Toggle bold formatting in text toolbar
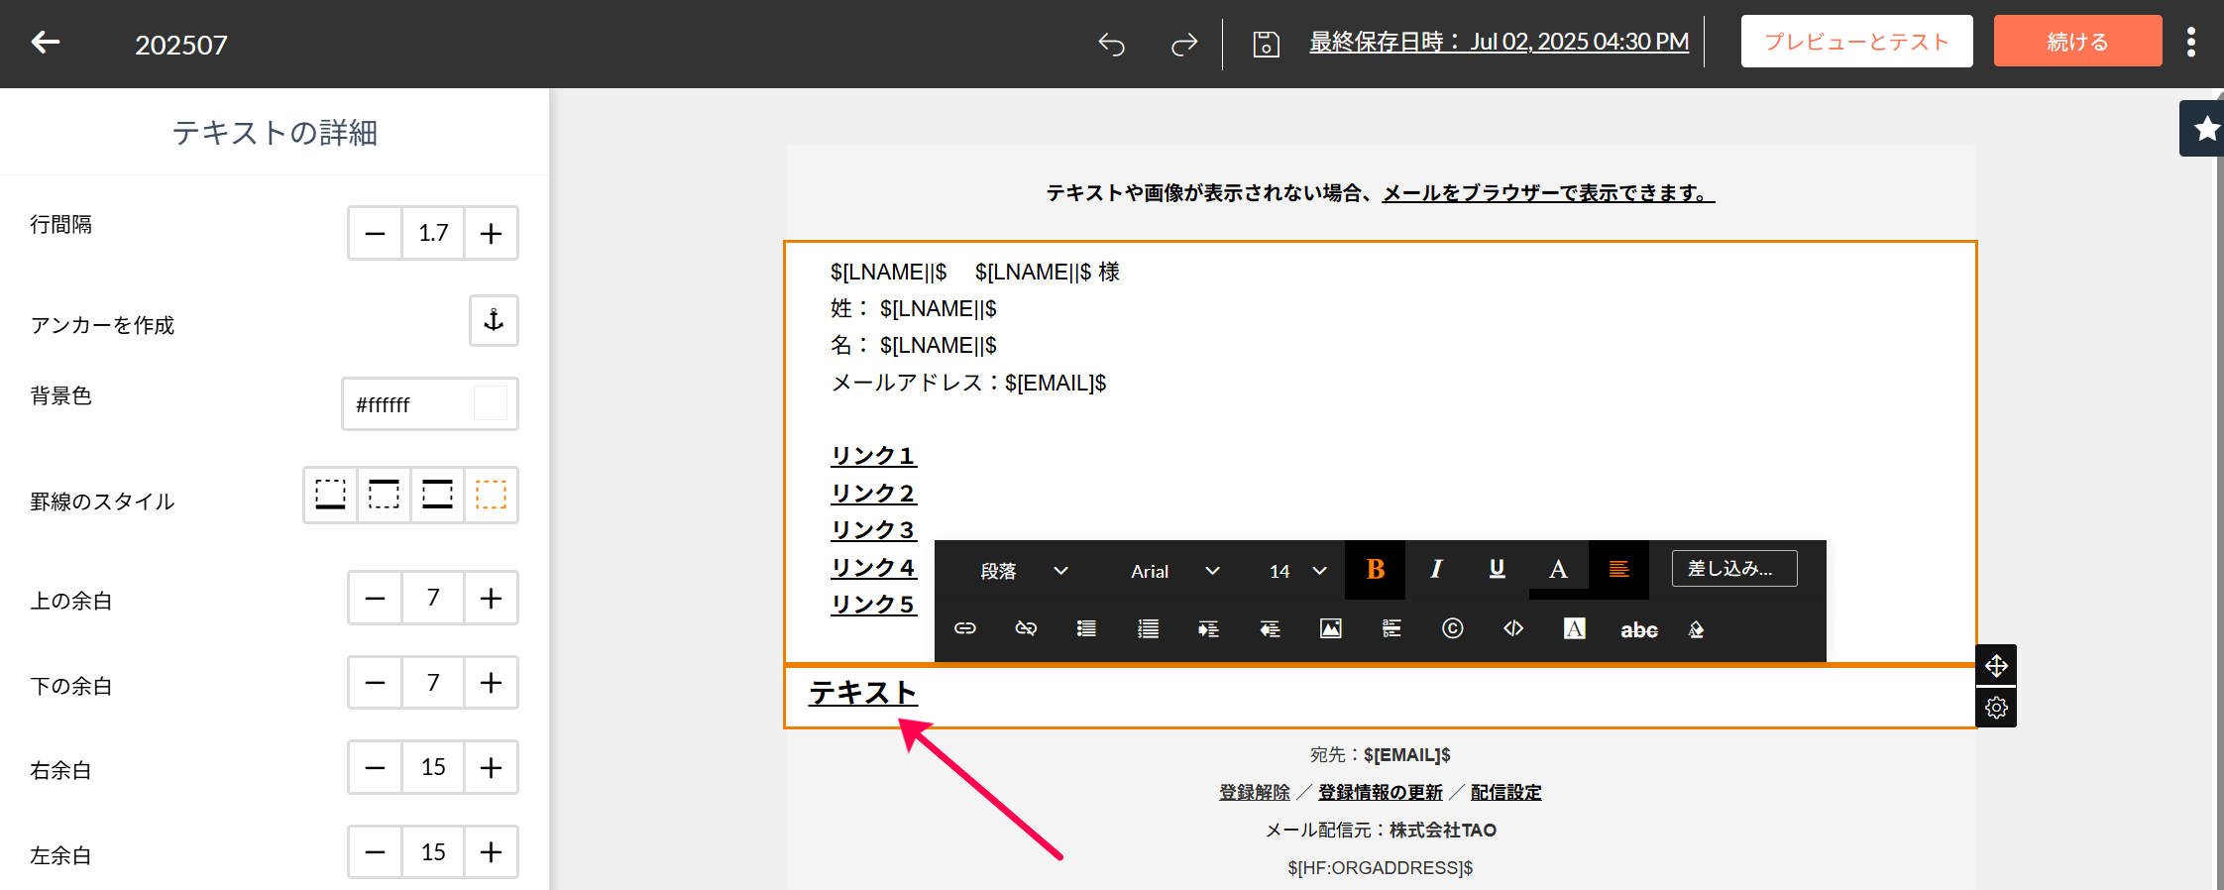 [1375, 570]
